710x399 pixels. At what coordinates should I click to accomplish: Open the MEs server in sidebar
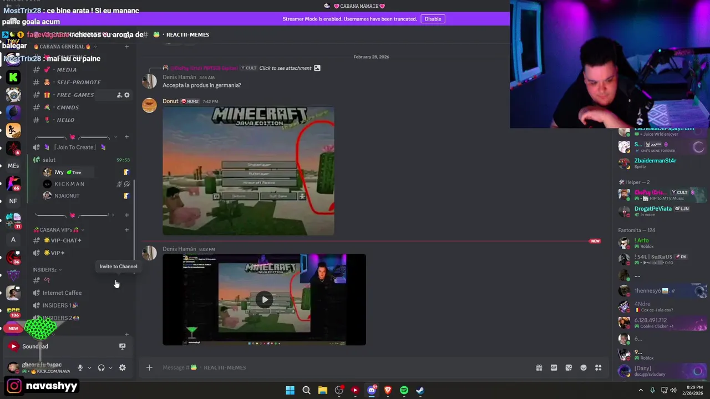[13, 166]
